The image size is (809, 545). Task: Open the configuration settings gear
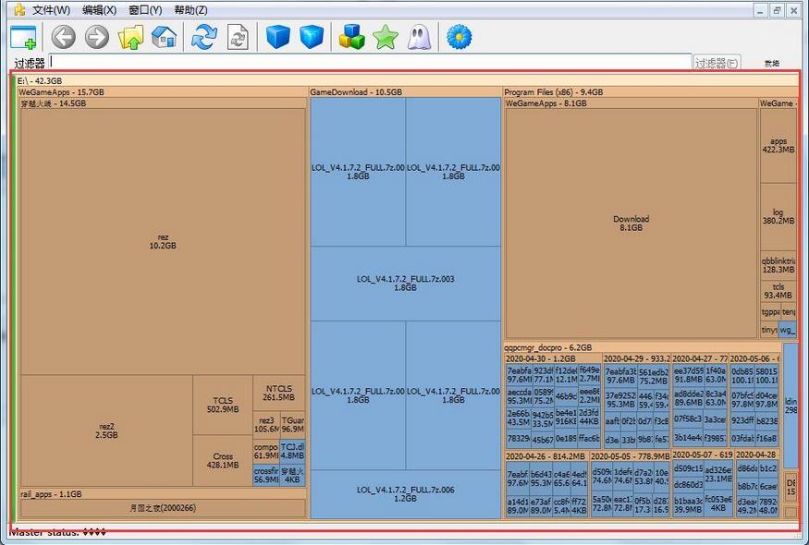coord(460,37)
